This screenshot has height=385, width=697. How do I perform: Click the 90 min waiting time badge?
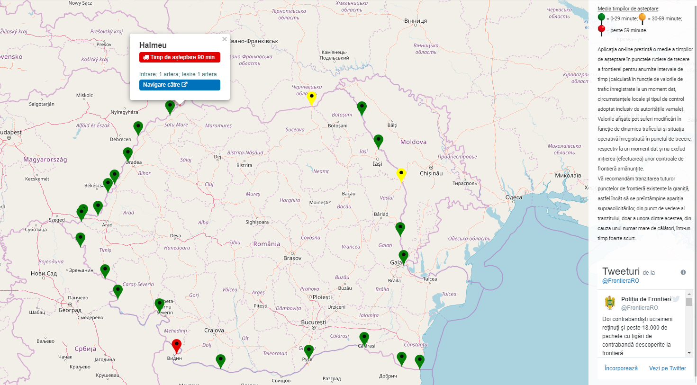click(180, 57)
